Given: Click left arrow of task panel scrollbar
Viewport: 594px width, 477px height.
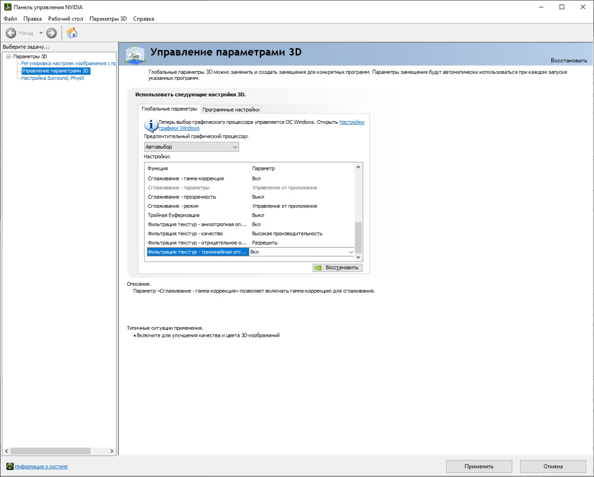Looking at the screenshot, I should pyautogui.click(x=6, y=451).
